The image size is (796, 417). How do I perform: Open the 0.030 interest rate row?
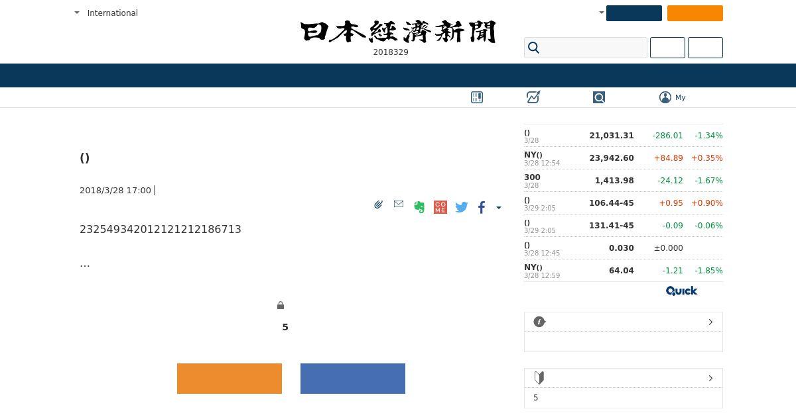tap(624, 248)
